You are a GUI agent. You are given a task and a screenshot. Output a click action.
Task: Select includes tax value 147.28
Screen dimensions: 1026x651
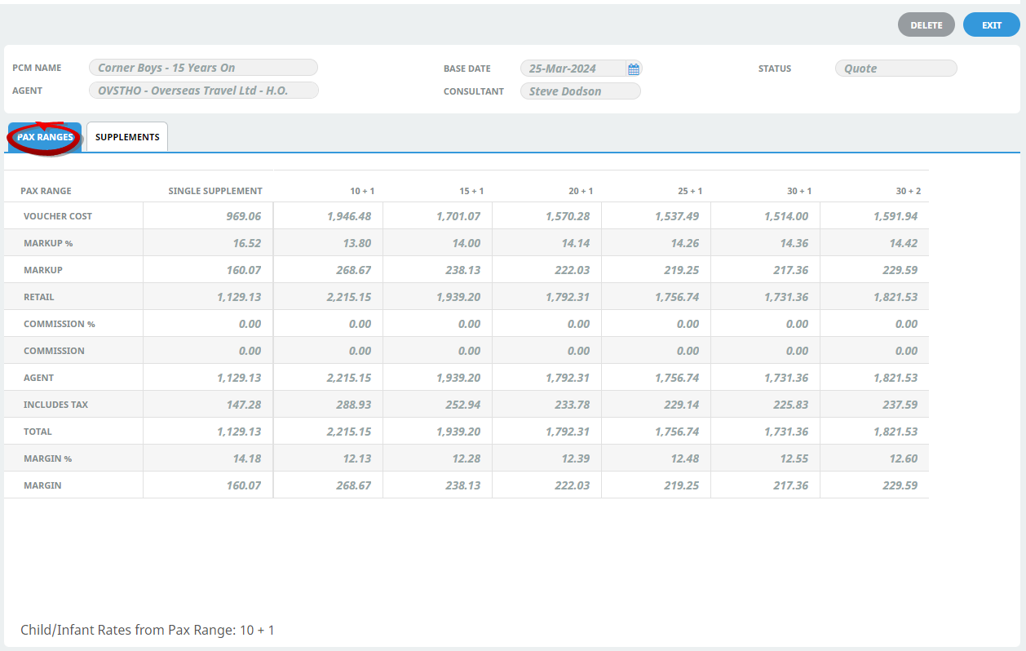(244, 405)
